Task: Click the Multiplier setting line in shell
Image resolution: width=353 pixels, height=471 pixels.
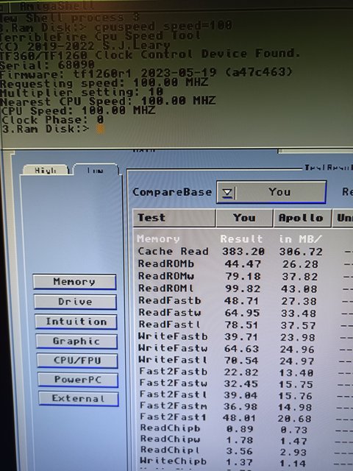Action: coord(82,91)
